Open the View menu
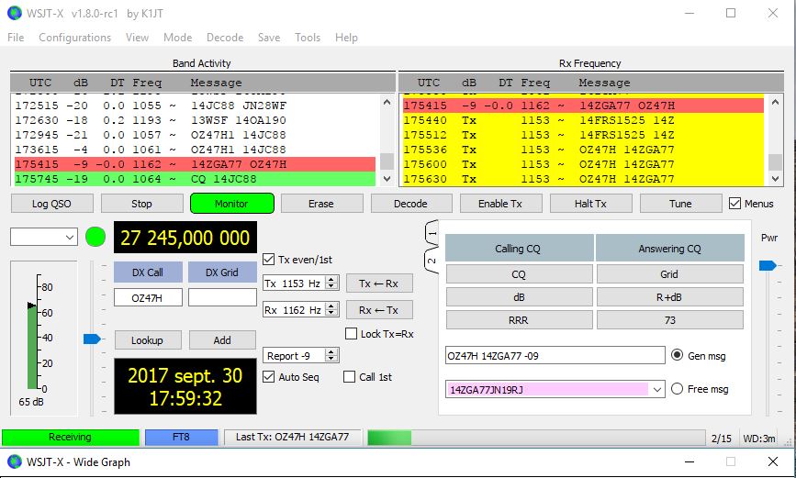Viewport: 796px width, 478px height. point(137,38)
